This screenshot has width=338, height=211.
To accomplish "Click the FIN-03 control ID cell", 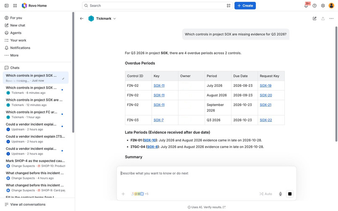I will (138, 120).
